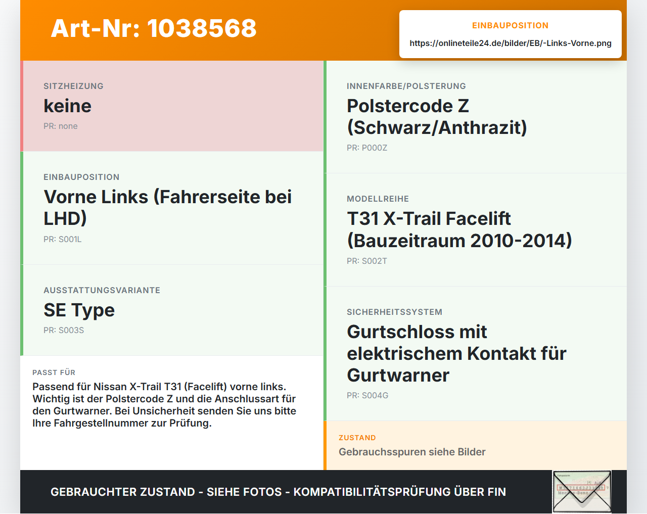Screen dimensions: 647x514
Task: Click the ZUSTAND label
Action: click(x=357, y=438)
